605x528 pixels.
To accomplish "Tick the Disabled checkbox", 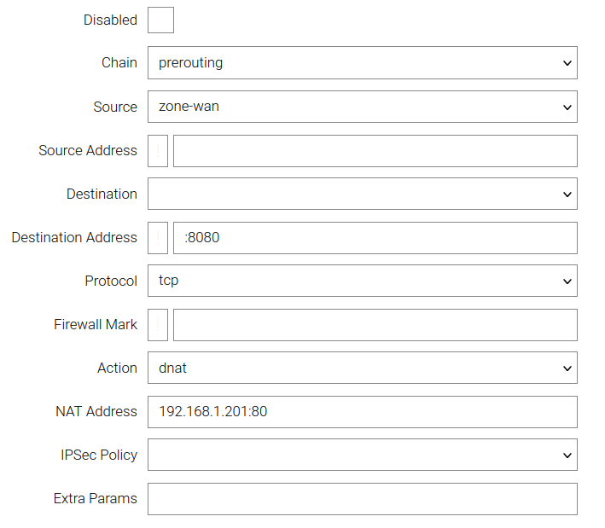I will click(x=160, y=20).
